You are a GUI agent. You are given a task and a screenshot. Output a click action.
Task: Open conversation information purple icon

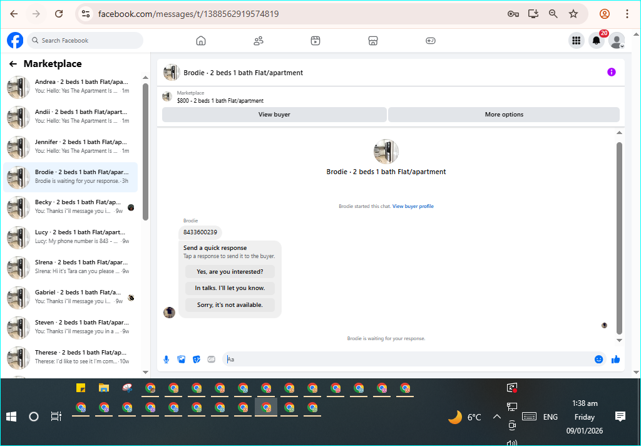click(x=611, y=73)
